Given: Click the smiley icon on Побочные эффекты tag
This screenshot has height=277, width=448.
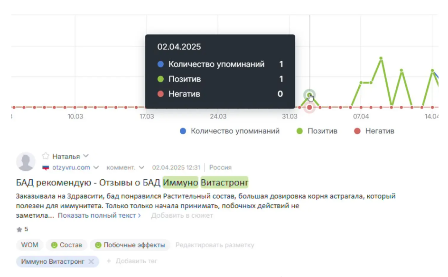Looking at the screenshot, I should point(98,245).
